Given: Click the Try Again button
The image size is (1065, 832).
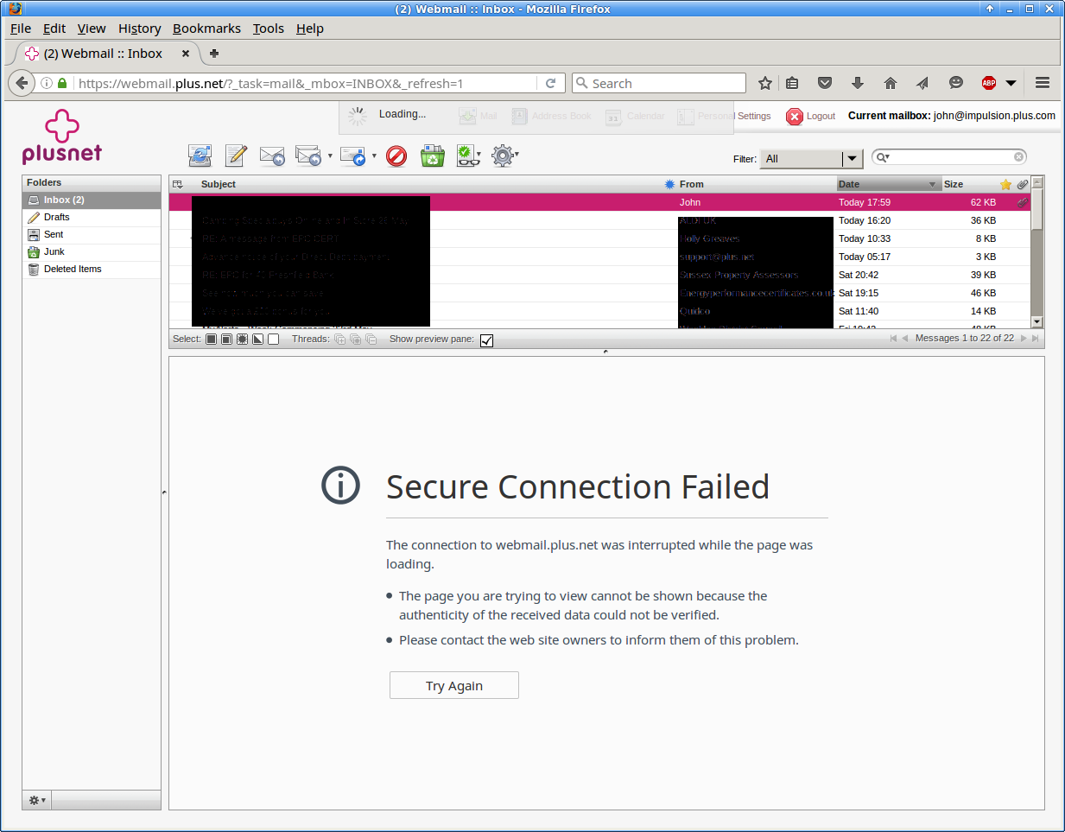Looking at the screenshot, I should (453, 685).
